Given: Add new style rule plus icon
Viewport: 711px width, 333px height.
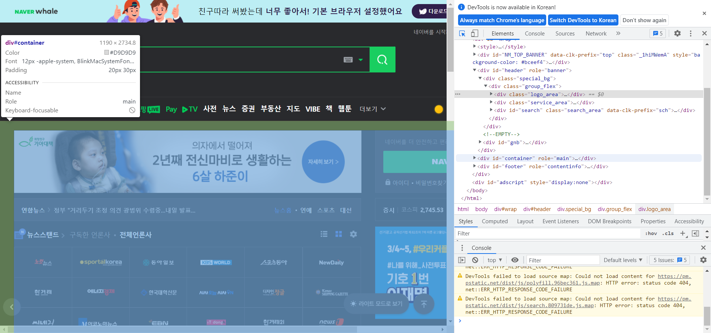Looking at the screenshot, I should click(x=683, y=233).
